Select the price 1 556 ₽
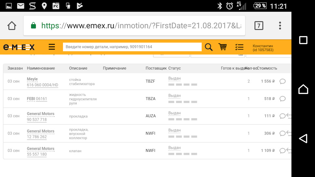Image resolution: width=315 pixels, height=177 pixels. click(268, 81)
